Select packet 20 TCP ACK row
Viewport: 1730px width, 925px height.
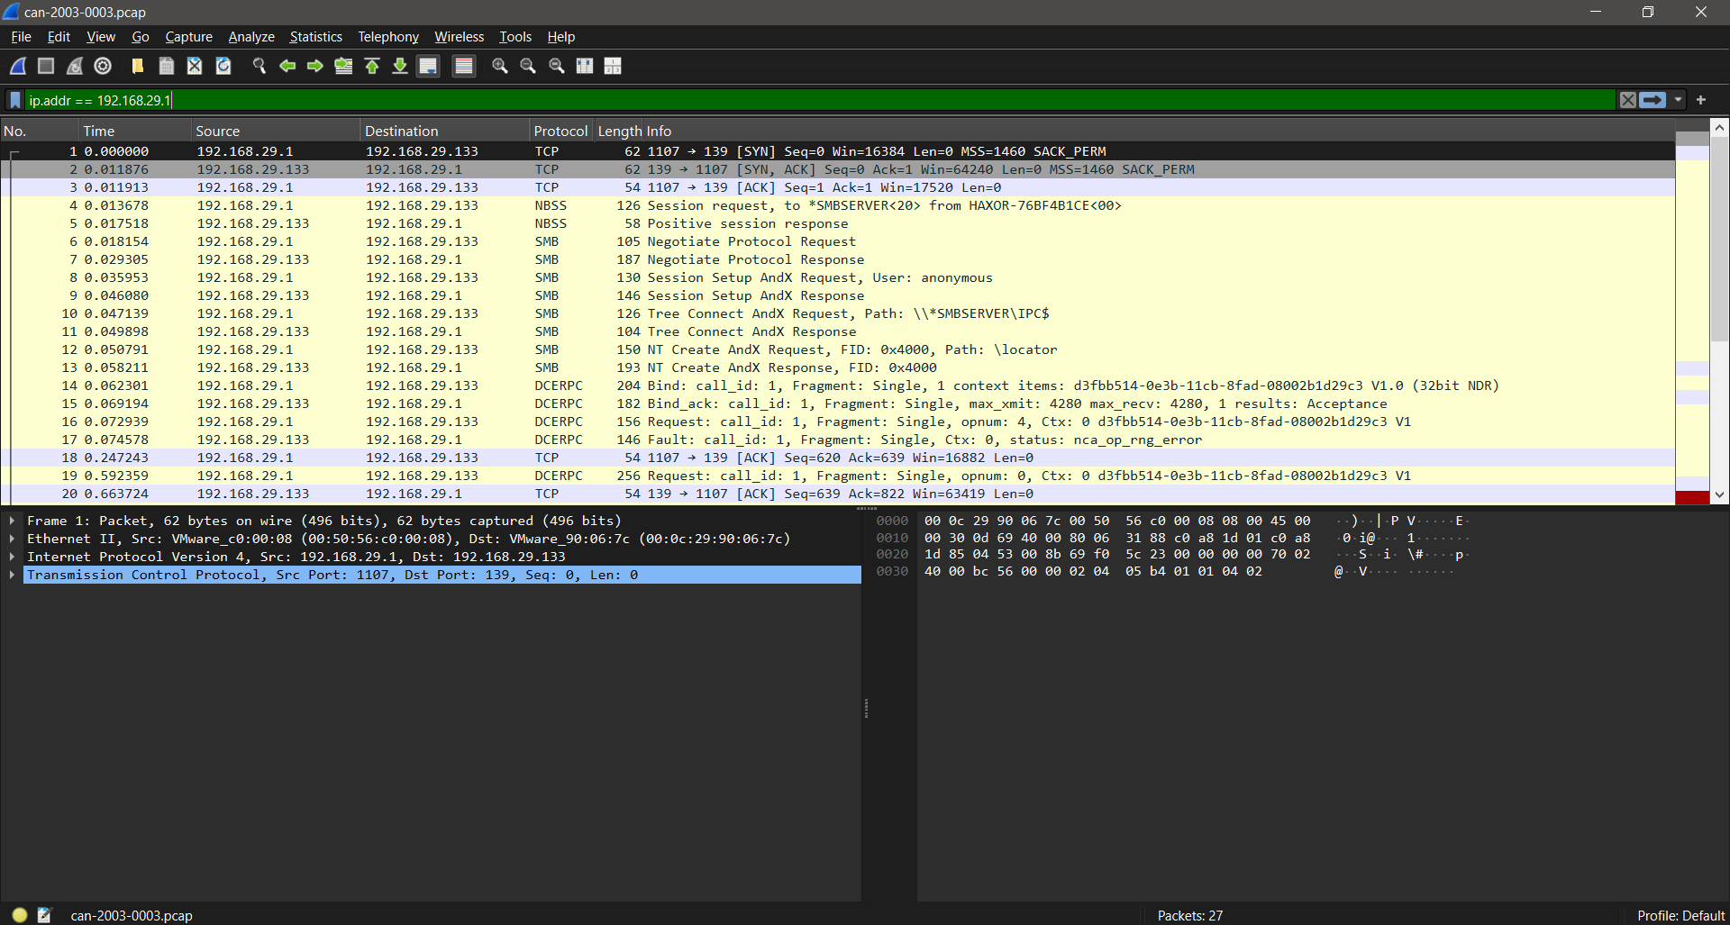tap(838, 494)
